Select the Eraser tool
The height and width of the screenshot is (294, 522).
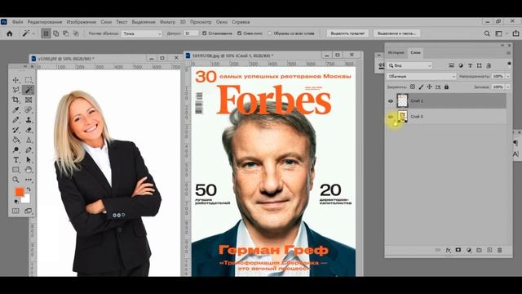click(29, 130)
